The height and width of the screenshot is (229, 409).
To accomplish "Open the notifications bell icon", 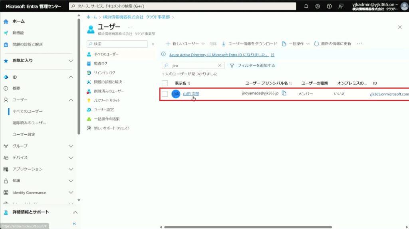I will pyautogui.click(x=306, y=6).
